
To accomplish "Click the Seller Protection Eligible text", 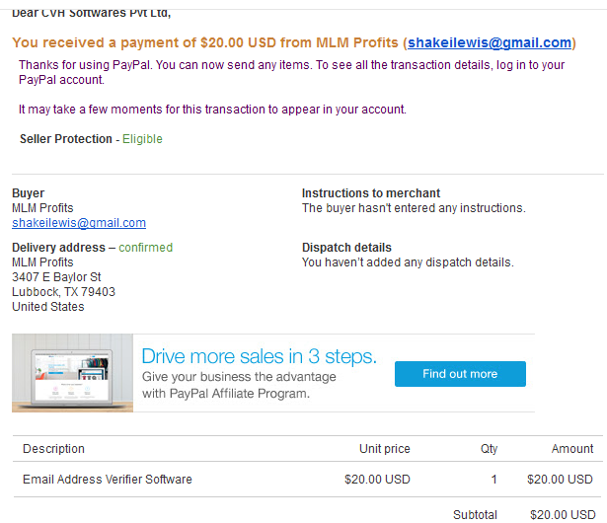I will 142,139.
